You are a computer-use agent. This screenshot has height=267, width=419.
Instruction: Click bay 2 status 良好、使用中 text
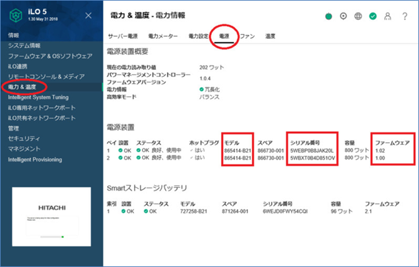tap(166, 158)
